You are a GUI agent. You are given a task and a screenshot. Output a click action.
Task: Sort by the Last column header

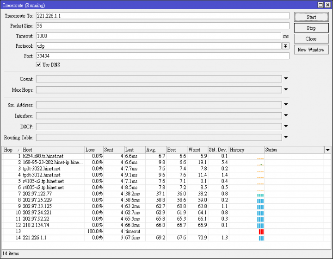pos(135,150)
